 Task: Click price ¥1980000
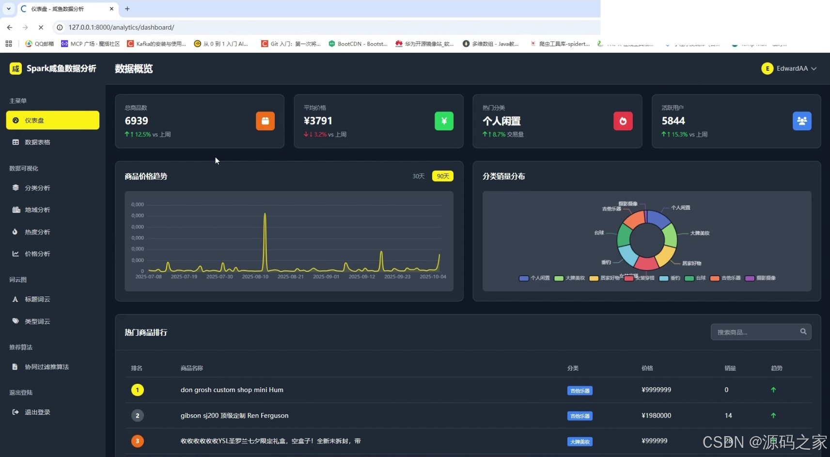click(656, 415)
